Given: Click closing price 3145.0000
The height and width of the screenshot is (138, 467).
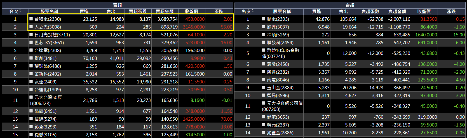Looking at the screenshot, I should 194,27.
